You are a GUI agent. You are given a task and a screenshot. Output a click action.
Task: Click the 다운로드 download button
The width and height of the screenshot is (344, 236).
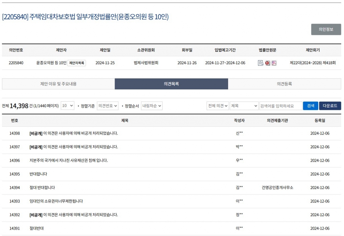point(330,106)
